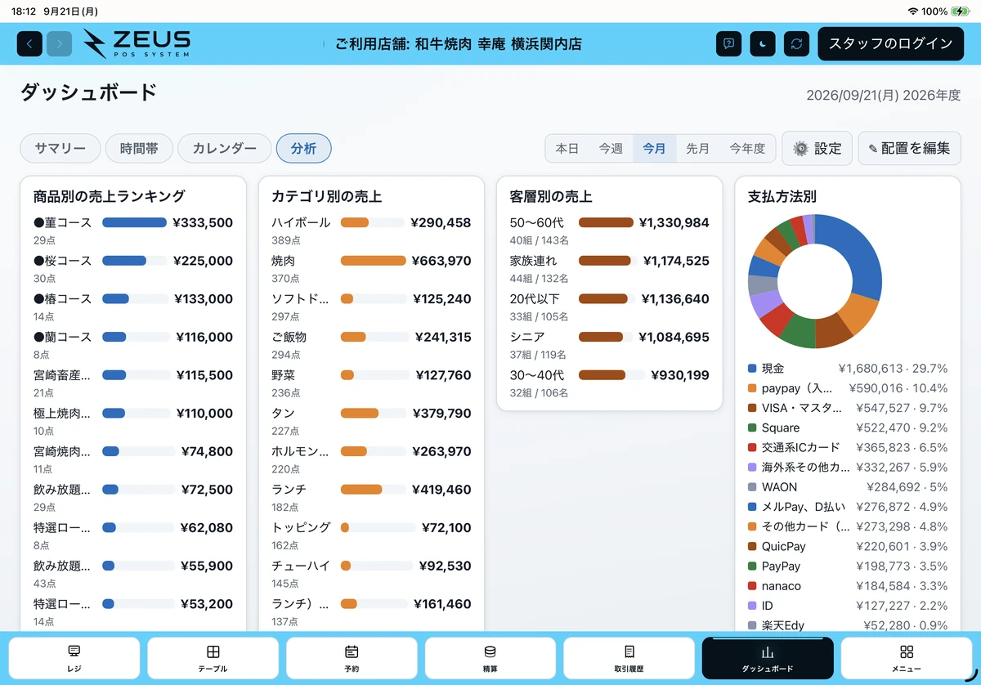
Task: Open スタッフのログイン
Action: coord(890,43)
